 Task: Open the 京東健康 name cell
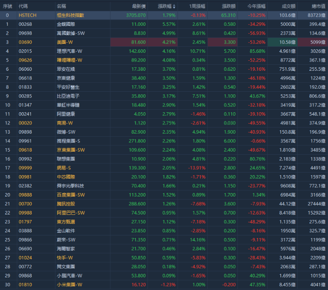[66, 78]
